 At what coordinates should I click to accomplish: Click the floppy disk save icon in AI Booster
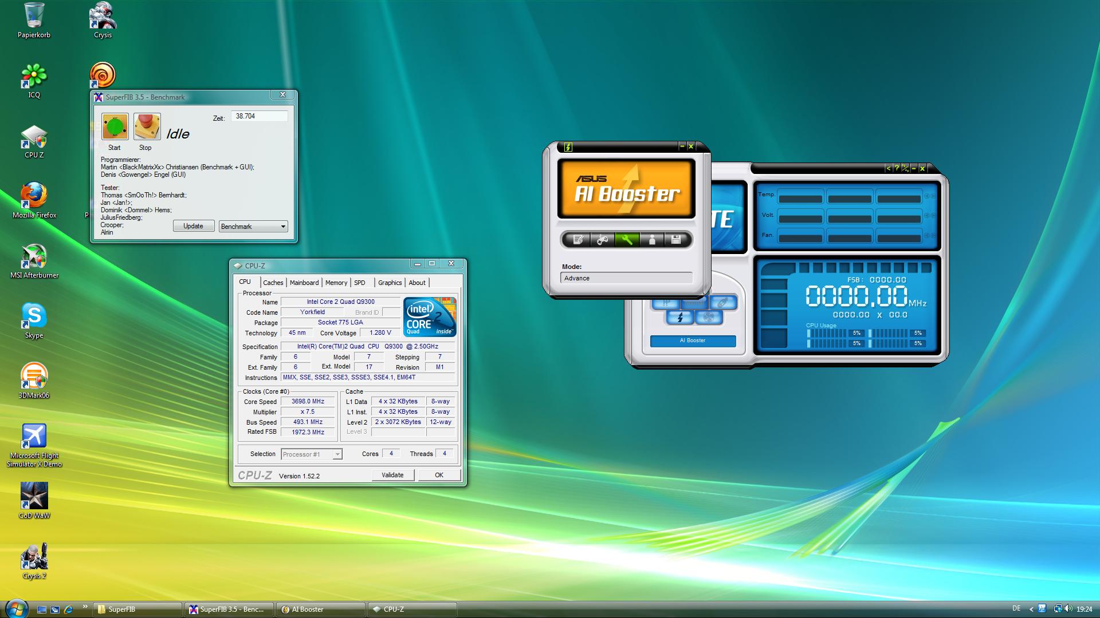[x=676, y=240]
